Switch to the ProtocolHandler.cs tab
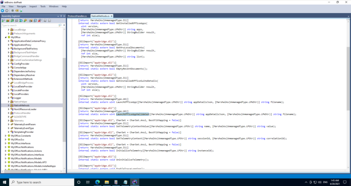Image resolution: width=351 pixels, height=186 pixels. (78, 16)
